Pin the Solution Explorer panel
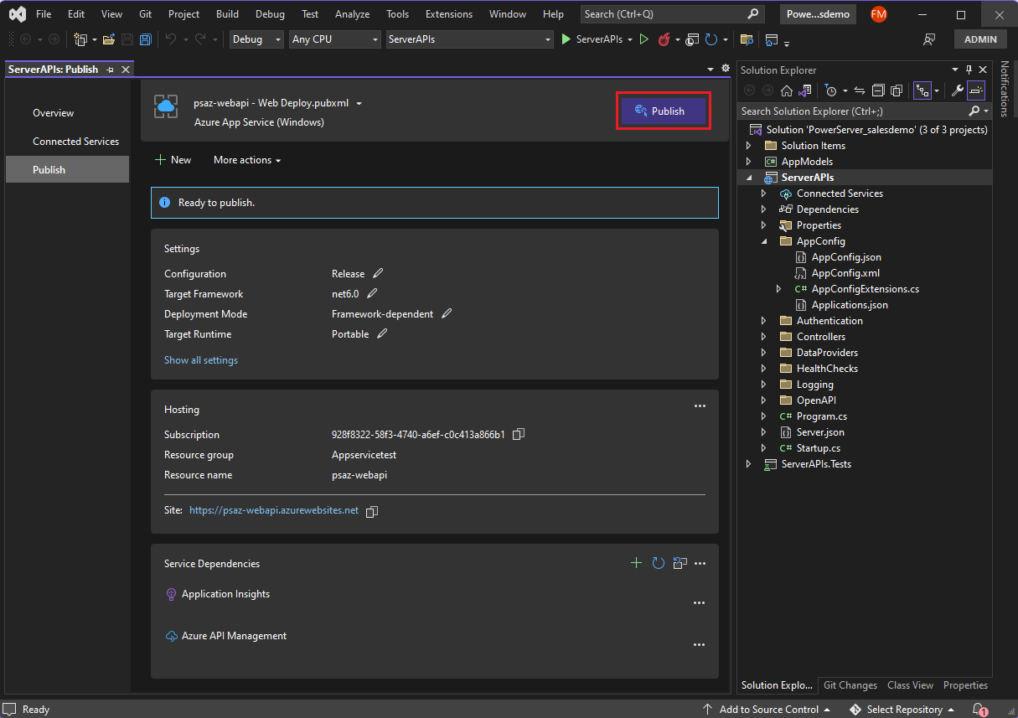1018x718 pixels. pyautogui.click(x=968, y=70)
